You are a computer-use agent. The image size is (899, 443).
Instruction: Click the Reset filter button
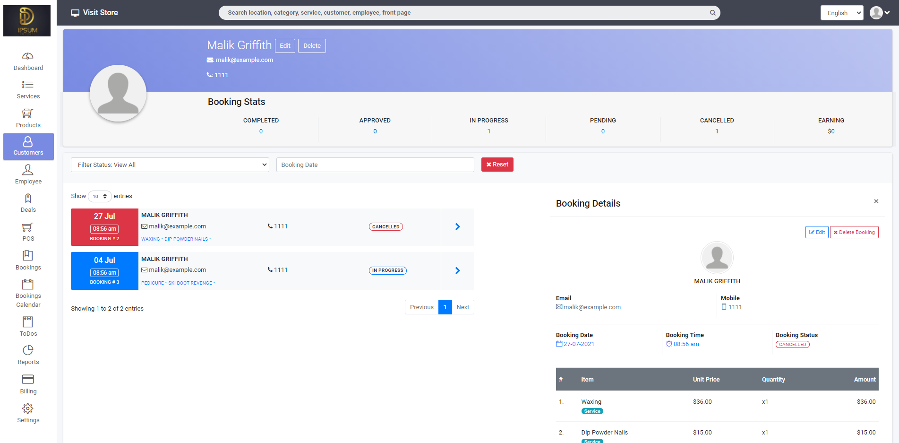tap(497, 164)
